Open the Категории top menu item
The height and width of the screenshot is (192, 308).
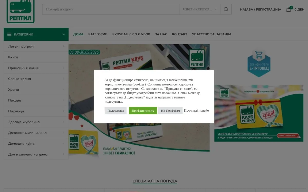[98, 34]
